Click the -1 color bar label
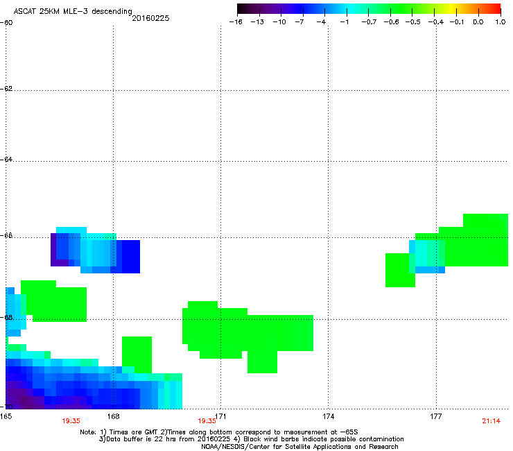The width and height of the screenshot is (513, 451). (344, 22)
